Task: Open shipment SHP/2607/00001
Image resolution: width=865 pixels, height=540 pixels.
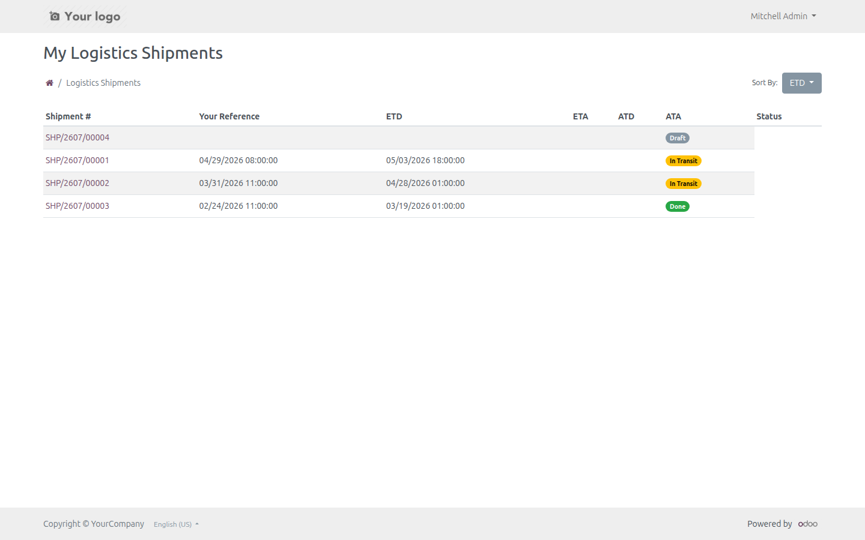Action: click(x=77, y=160)
